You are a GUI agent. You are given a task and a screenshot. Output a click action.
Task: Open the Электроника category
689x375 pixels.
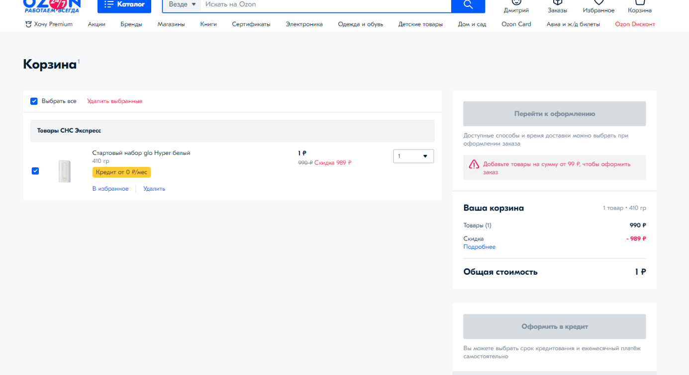[x=304, y=24]
